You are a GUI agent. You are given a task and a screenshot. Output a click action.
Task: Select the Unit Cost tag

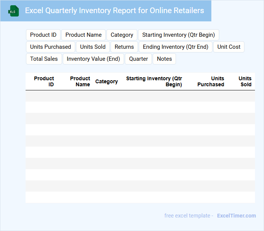pos(229,47)
